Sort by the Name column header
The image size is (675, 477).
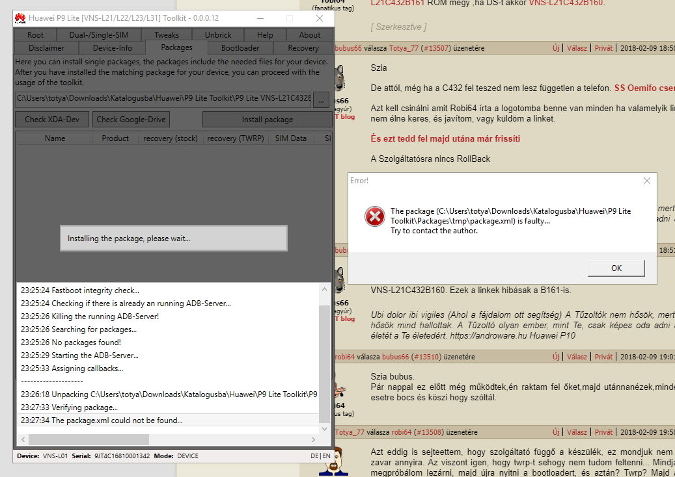pyautogui.click(x=55, y=138)
